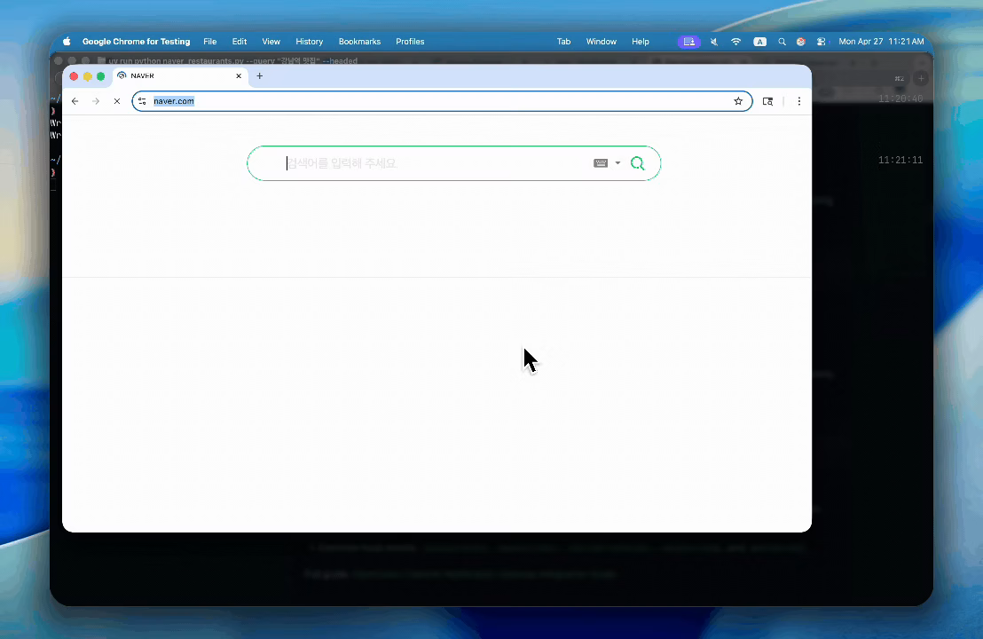Click the green Naver search magnifier icon

point(638,163)
